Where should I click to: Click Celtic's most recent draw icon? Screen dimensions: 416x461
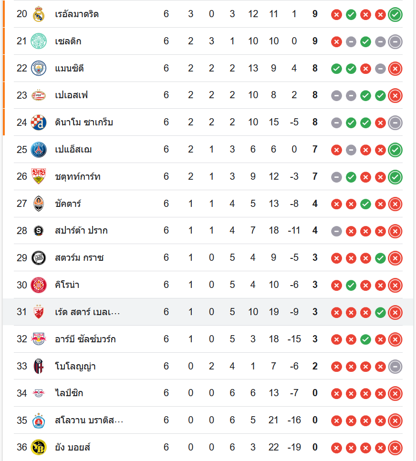(x=395, y=41)
